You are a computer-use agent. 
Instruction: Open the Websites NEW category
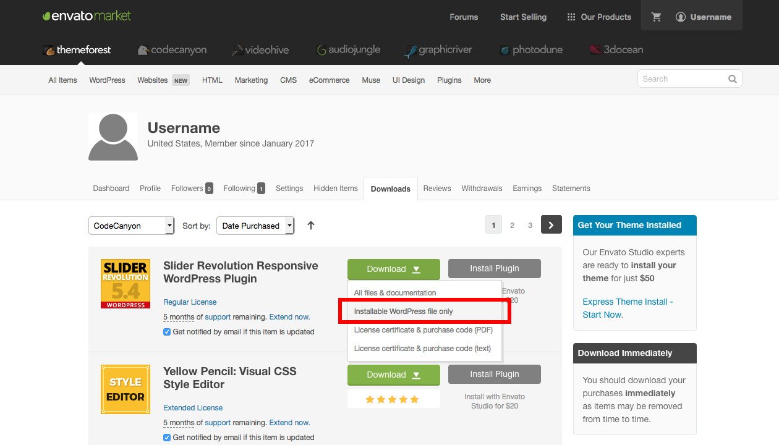[x=163, y=80]
